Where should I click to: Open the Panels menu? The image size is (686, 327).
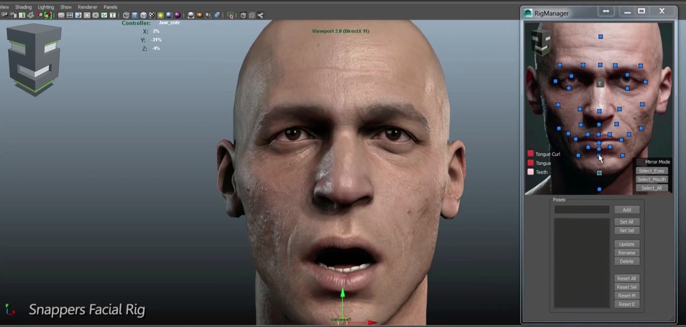tap(110, 7)
